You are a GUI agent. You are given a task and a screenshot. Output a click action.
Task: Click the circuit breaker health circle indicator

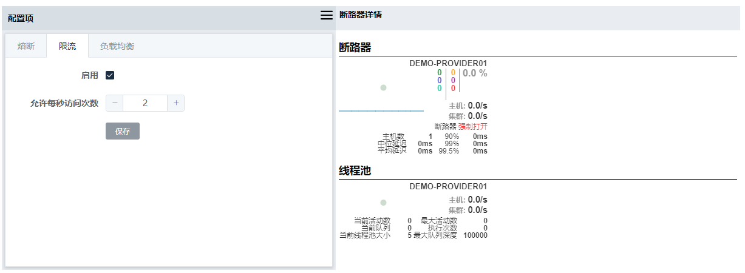click(x=383, y=87)
